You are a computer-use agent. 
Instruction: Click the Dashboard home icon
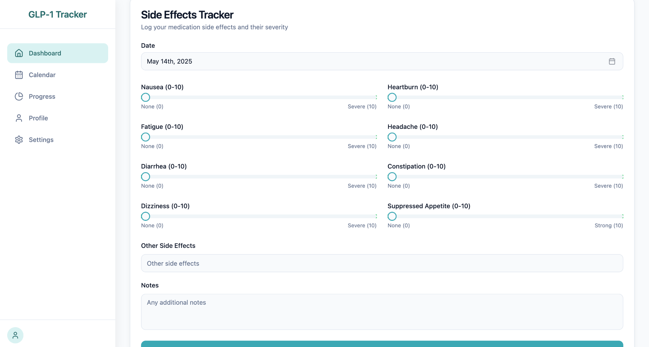(x=19, y=53)
